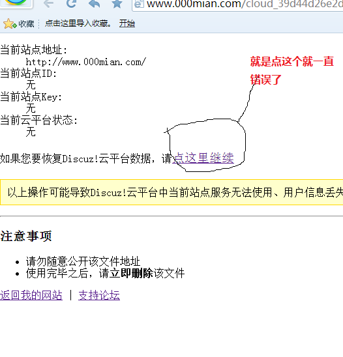Click the blue star favorite icon
The image size is (343, 357).
pos(117,4)
